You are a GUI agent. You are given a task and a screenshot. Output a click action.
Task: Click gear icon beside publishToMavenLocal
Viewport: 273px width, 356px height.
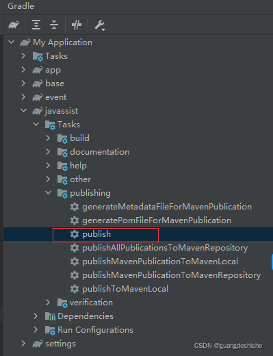tap(75, 289)
